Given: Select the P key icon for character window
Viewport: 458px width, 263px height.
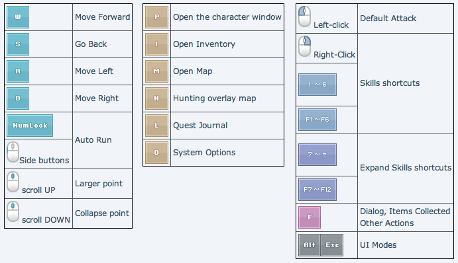Looking at the screenshot, I should click(157, 17).
